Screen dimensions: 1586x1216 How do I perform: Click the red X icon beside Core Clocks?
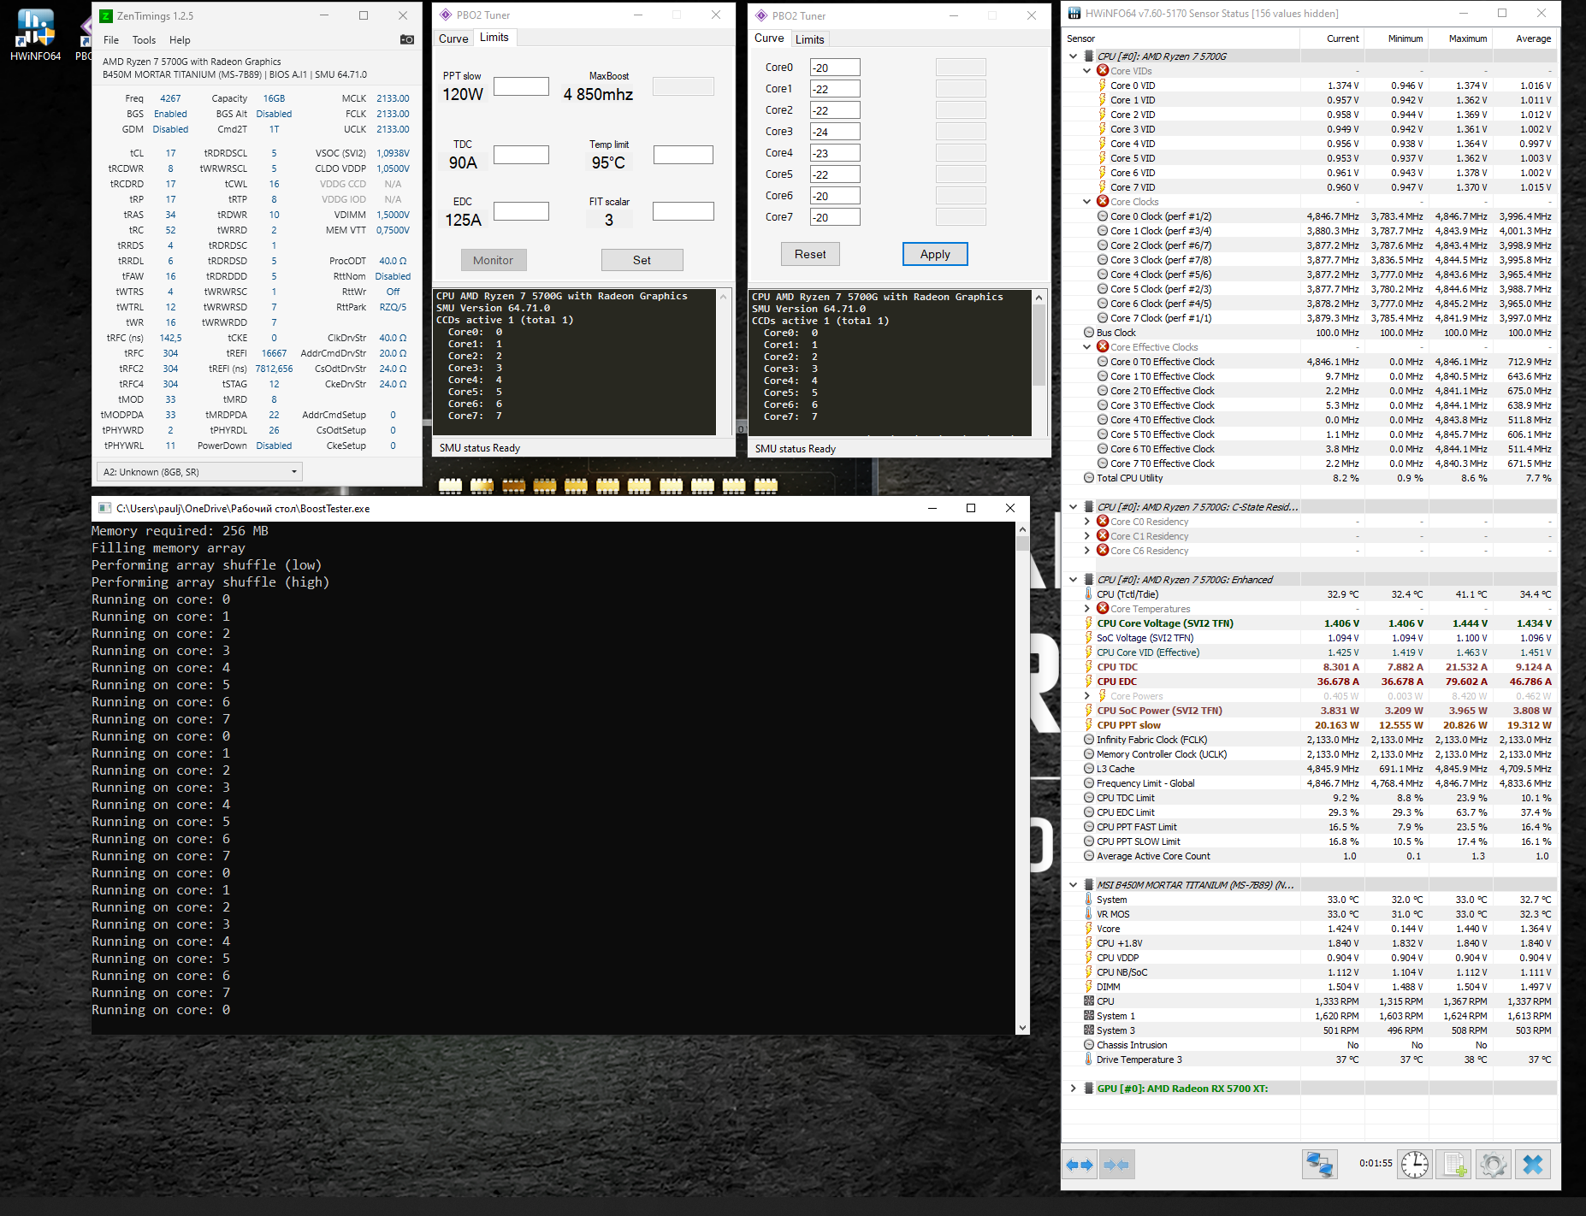coord(1103,202)
